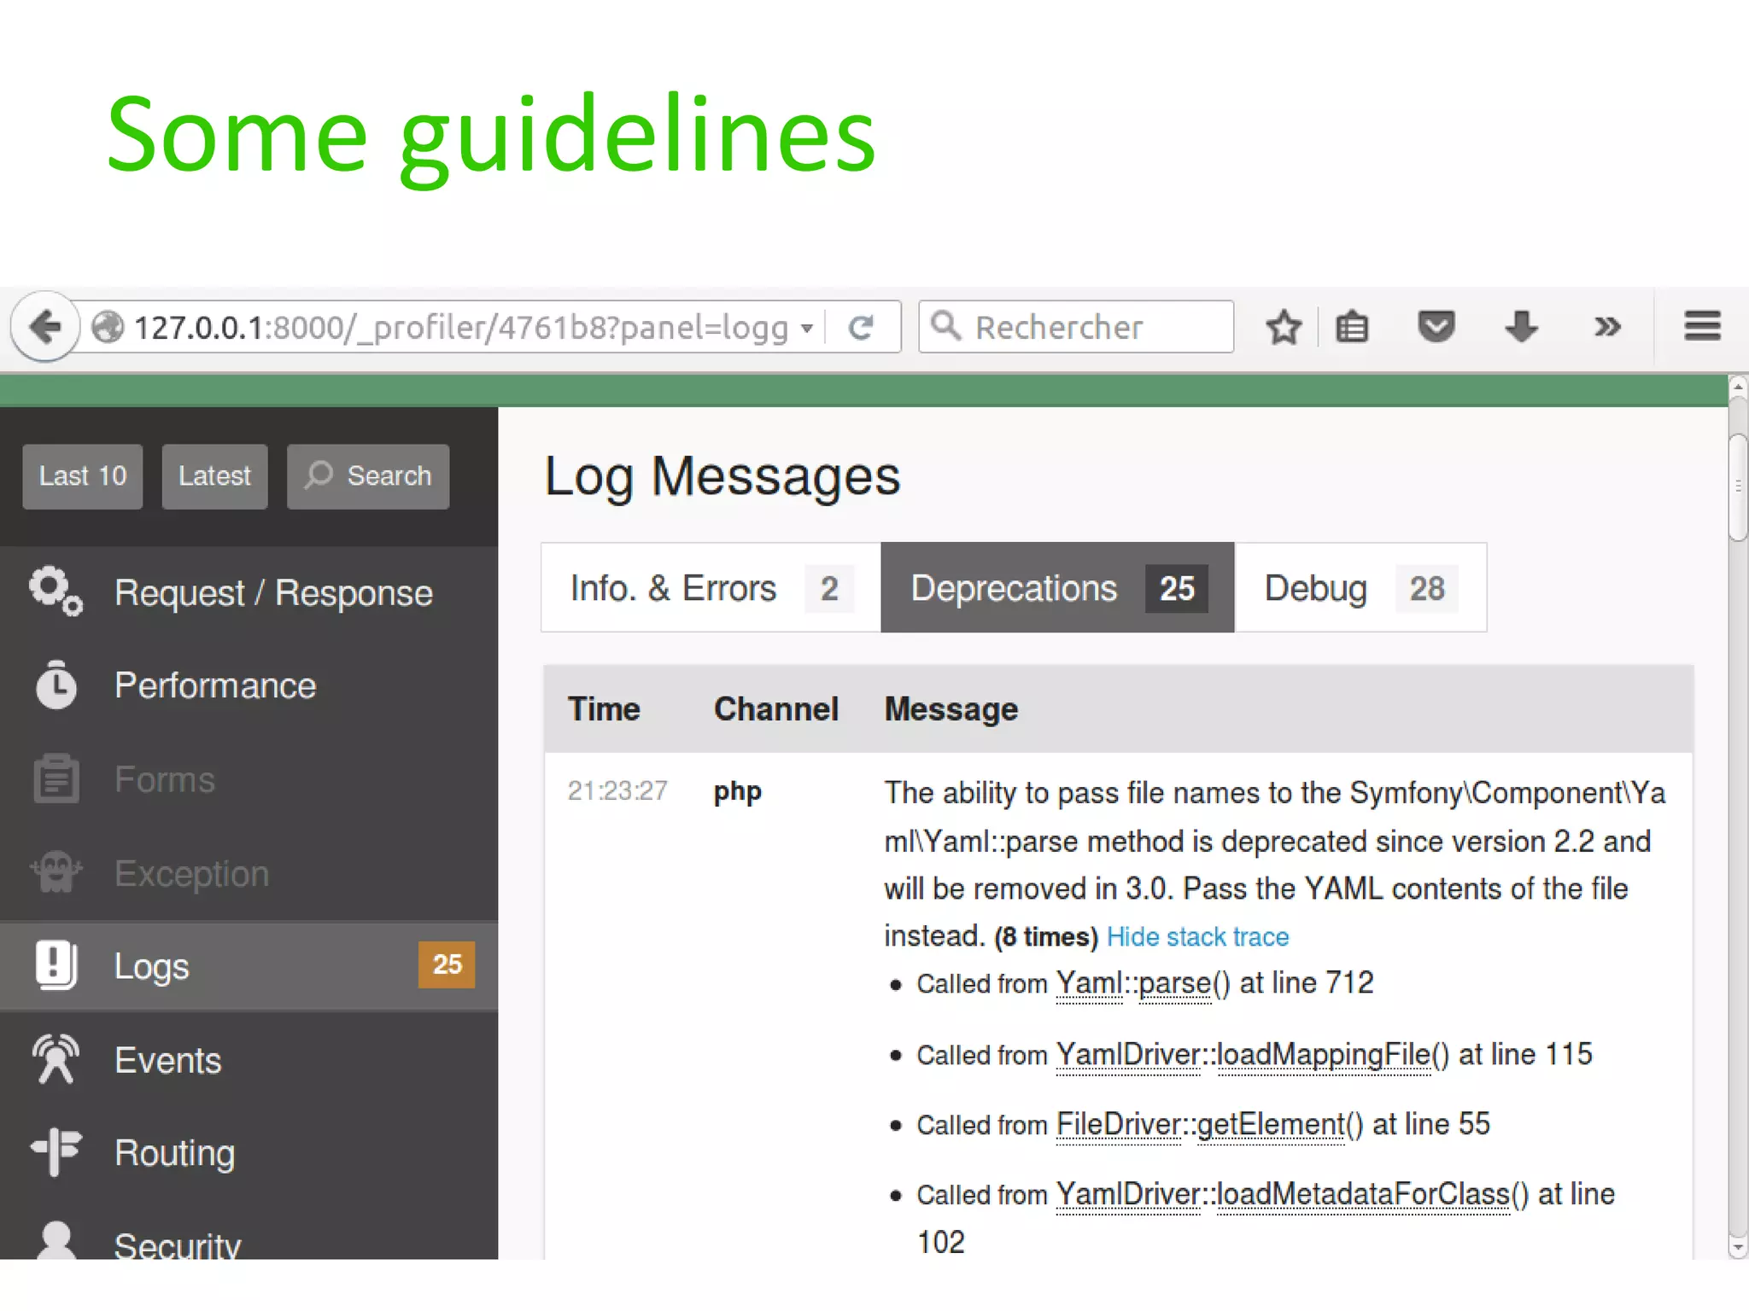Open the Performance panel
The image size is (1749, 1311).
point(249,685)
